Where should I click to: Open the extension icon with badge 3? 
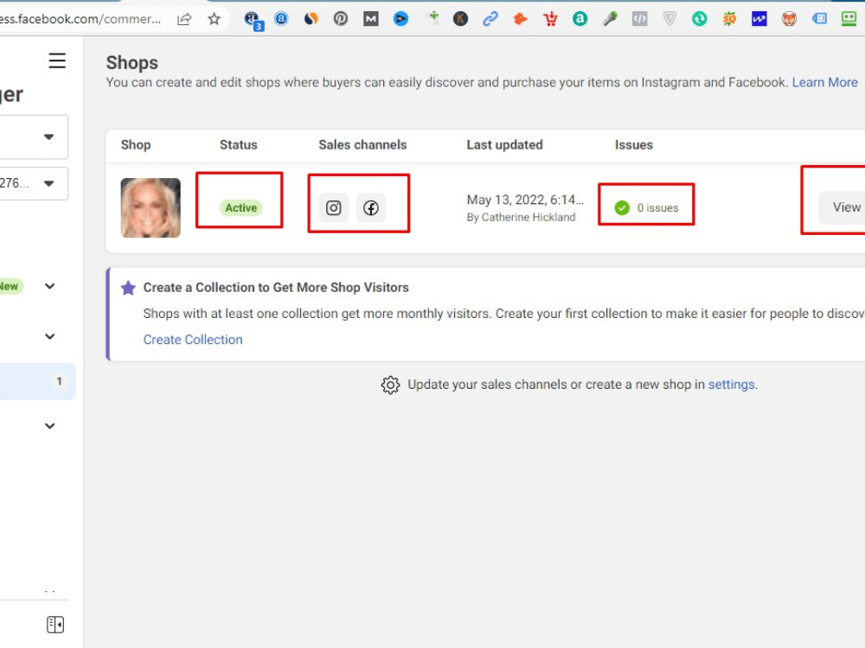(253, 21)
